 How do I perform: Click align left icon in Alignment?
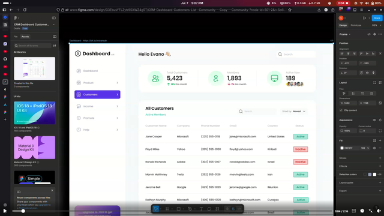point(342,53)
